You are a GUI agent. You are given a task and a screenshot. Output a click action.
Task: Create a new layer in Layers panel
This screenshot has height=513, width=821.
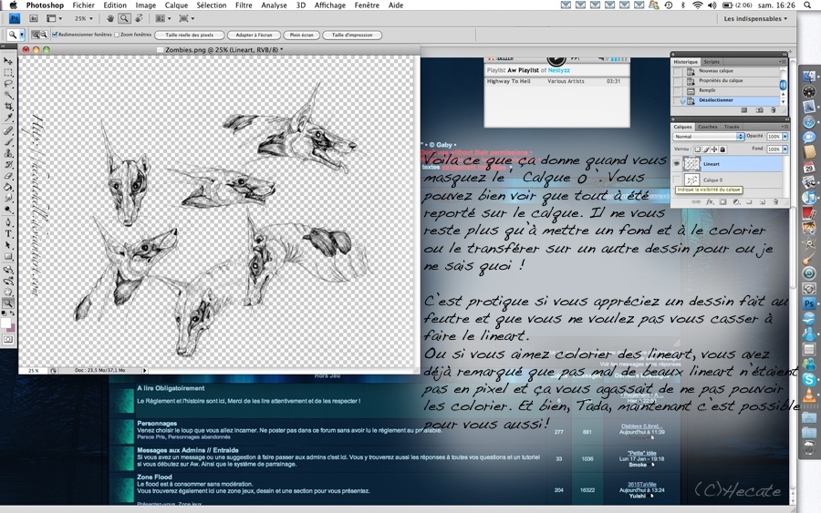[763, 202]
